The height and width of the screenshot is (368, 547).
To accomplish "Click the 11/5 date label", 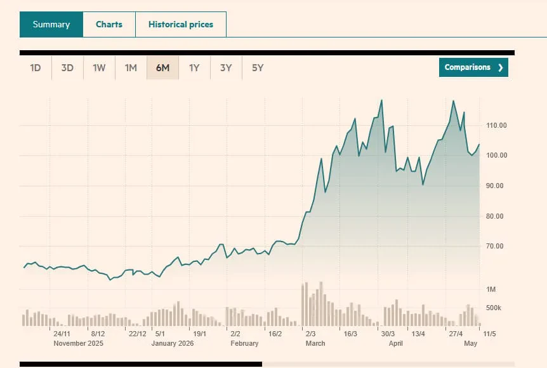I will (x=489, y=334).
